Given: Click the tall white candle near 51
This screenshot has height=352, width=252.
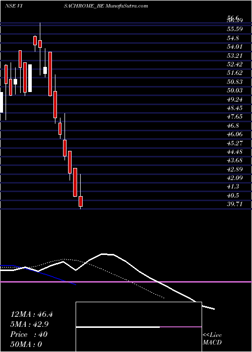Looking at the screenshot, I should coord(30,78).
